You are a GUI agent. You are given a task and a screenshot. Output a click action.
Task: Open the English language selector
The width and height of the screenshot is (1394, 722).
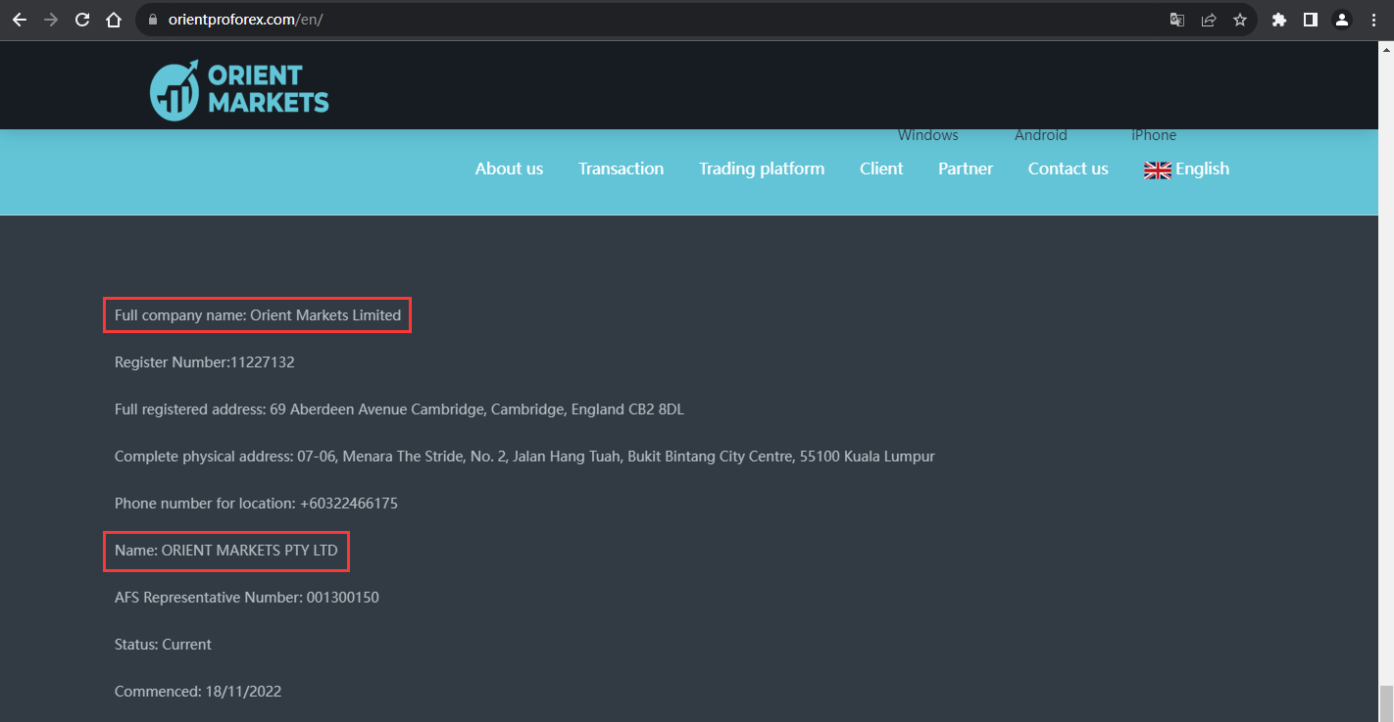pyautogui.click(x=1186, y=168)
